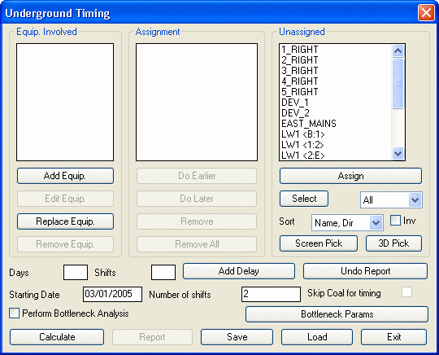Viewport: 439px width, 355px height.
Task: Click the scroll up arrow in Unassigned list
Action: click(x=398, y=51)
